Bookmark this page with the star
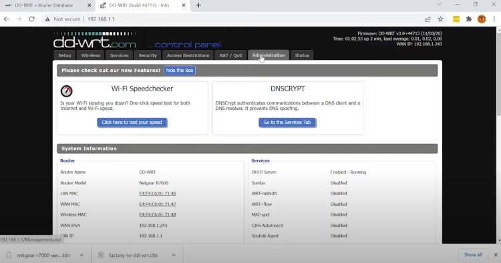Screen dimensions: 501x263 [x=441, y=19]
